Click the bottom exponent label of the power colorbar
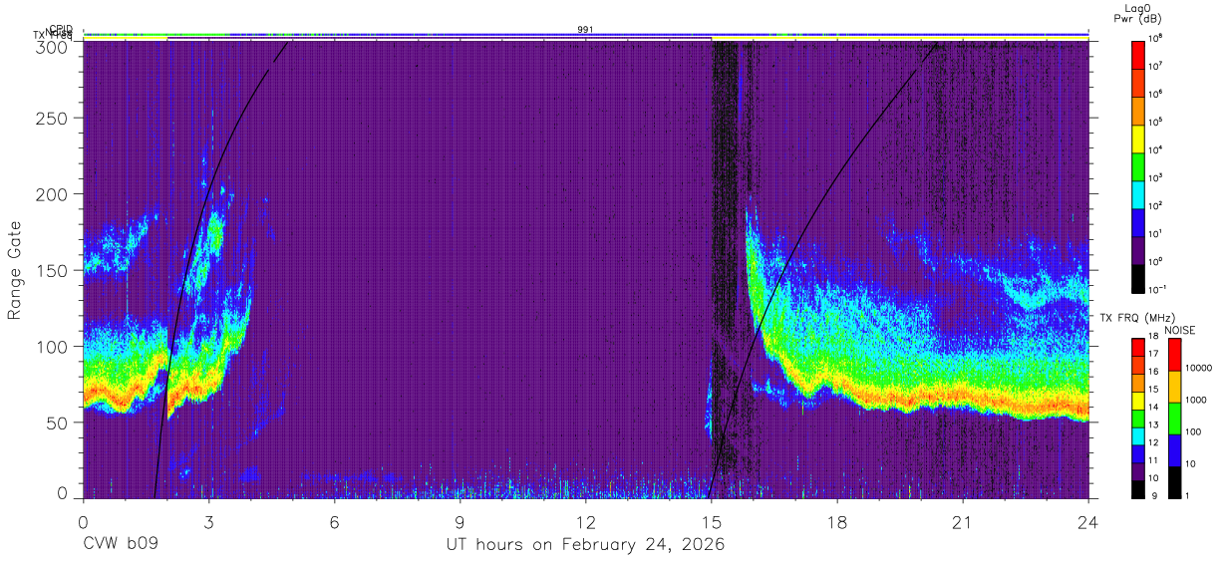This screenshot has height=565, width=1224. point(1158,289)
